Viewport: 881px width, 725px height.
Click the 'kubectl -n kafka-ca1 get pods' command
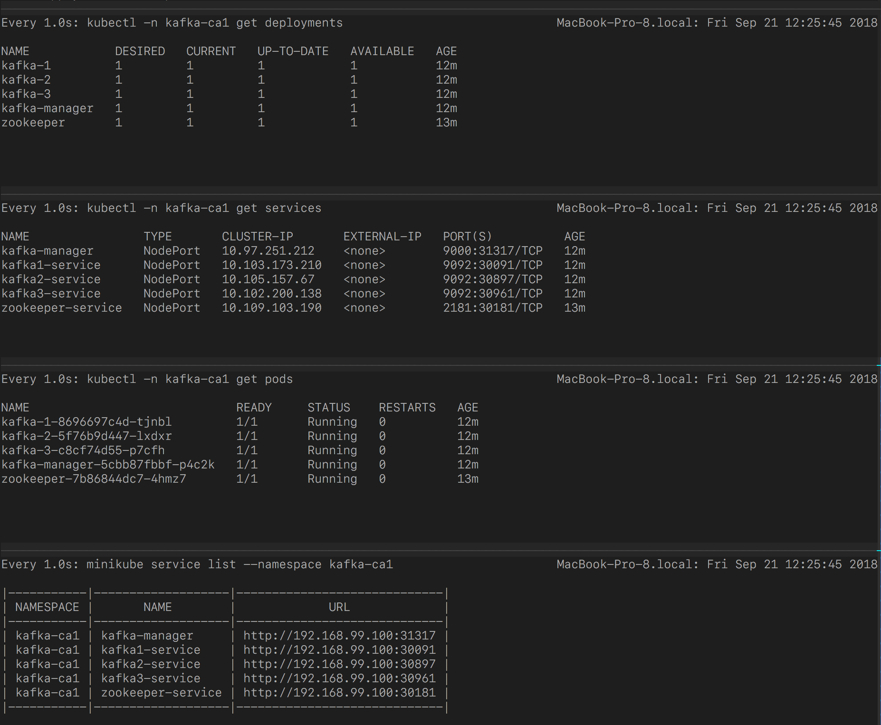coord(190,379)
